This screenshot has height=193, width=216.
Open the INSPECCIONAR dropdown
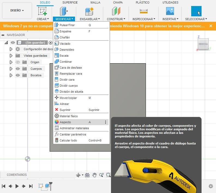(x=144, y=19)
